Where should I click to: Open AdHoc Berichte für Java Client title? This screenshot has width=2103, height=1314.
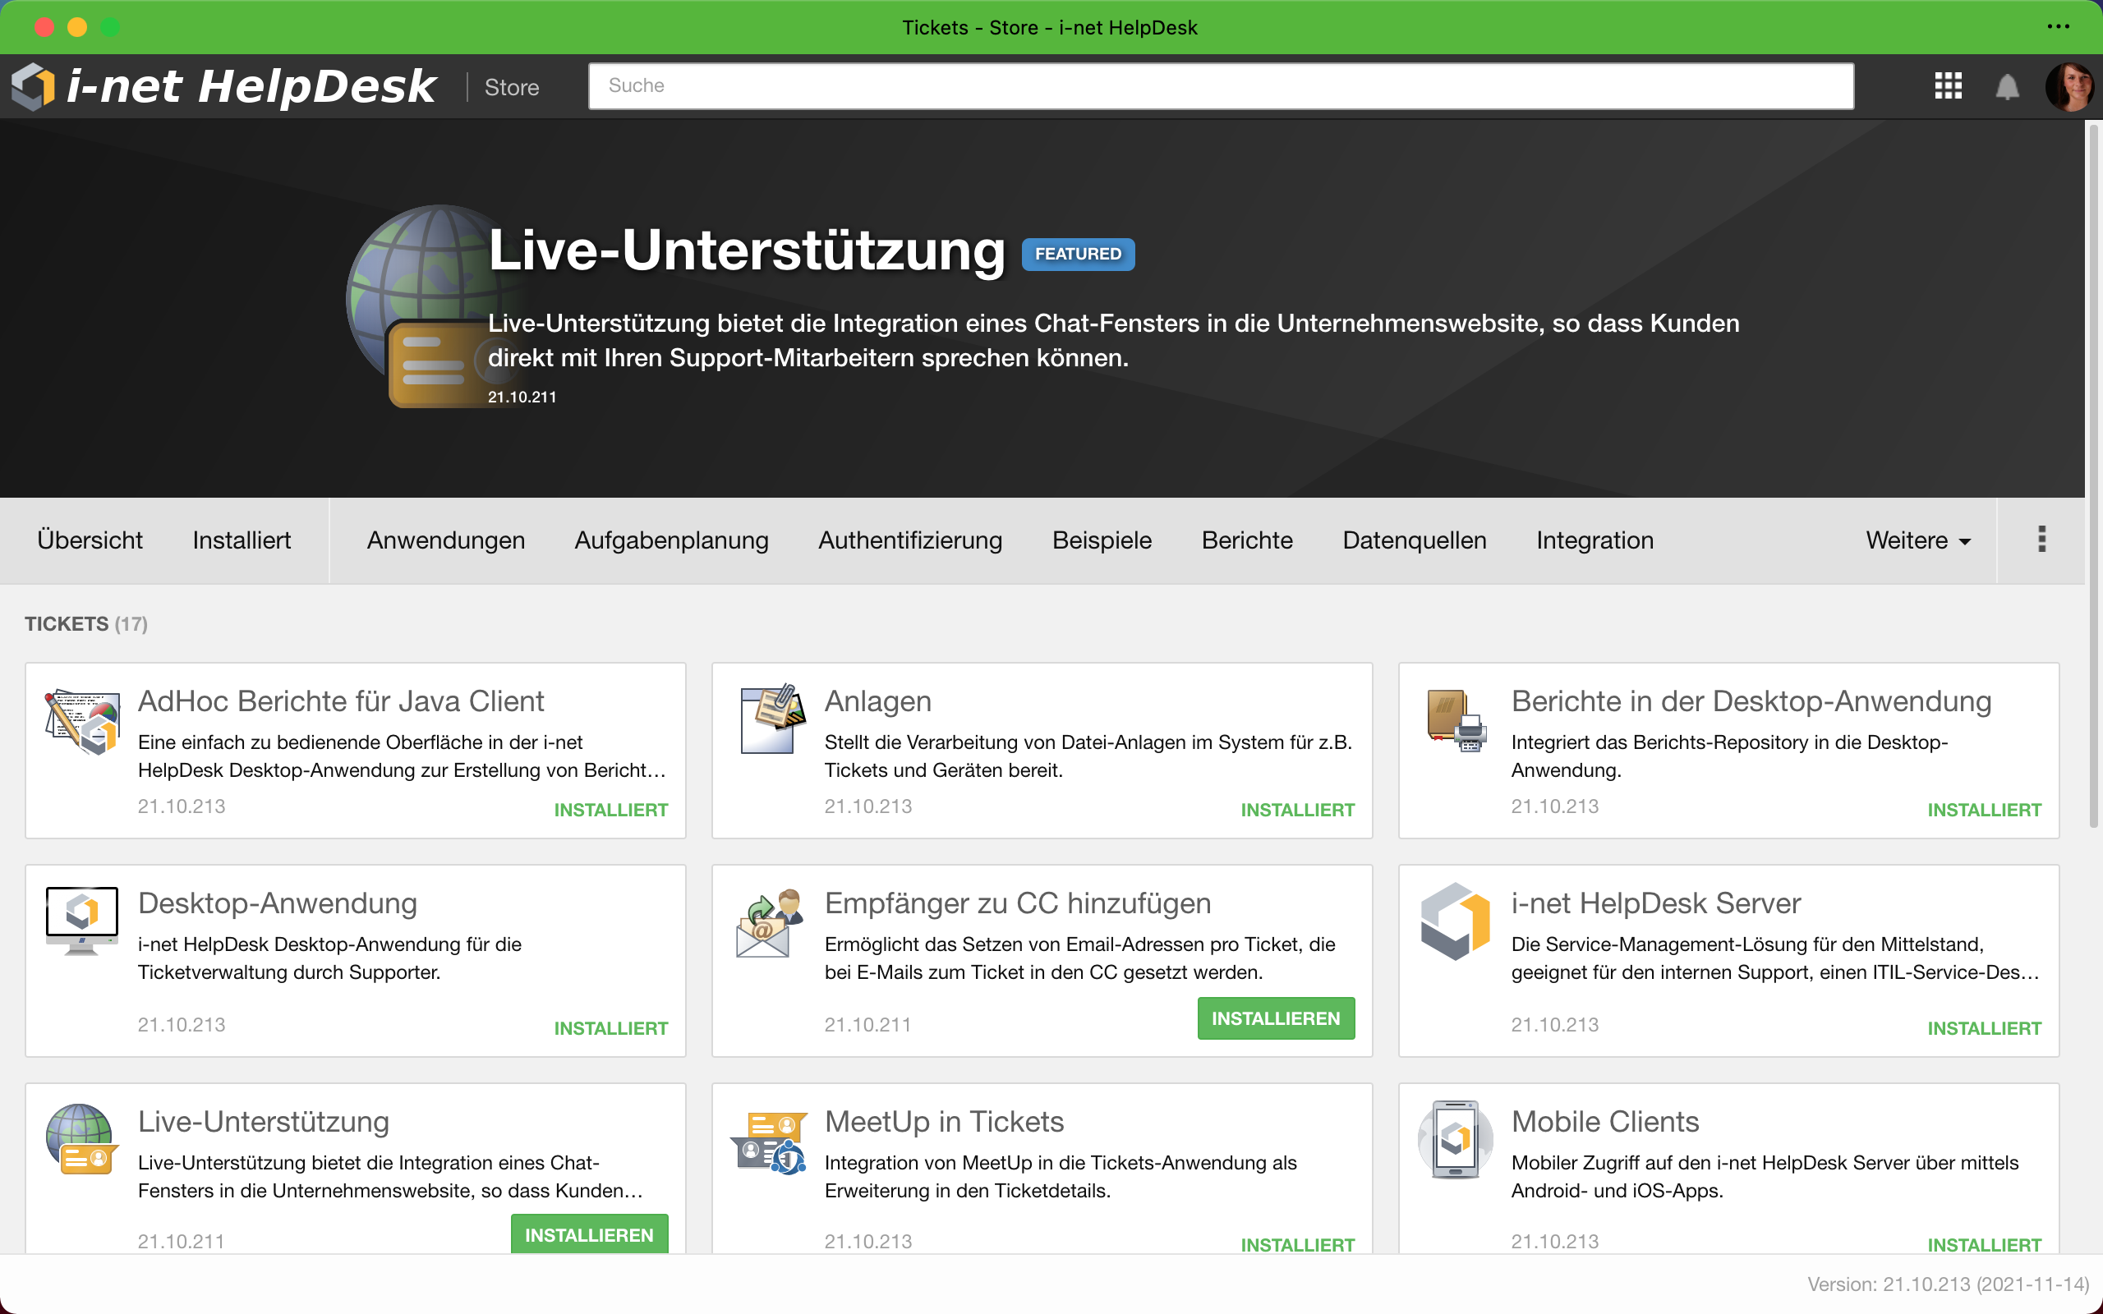[341, 701]
